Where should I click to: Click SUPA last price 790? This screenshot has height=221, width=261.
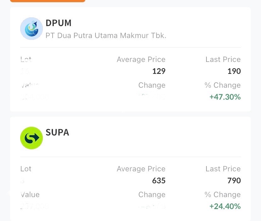tap(234, 181)
